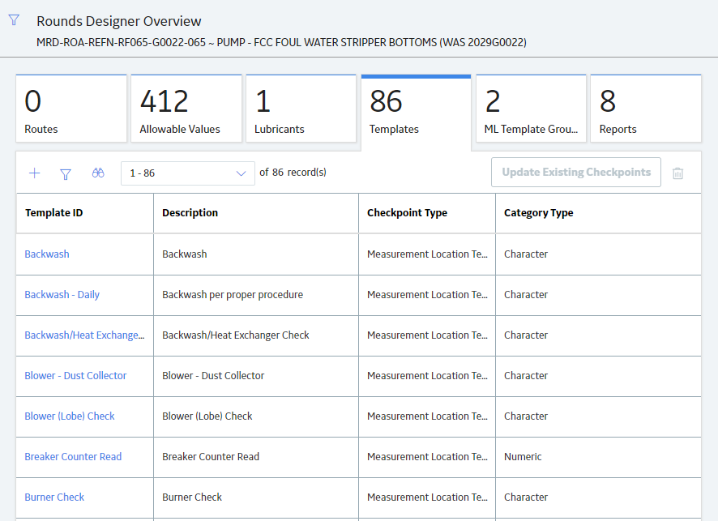This screenshot has height=521, width=718.
Task: Open the Allowable Values tab
Action: 186,109
